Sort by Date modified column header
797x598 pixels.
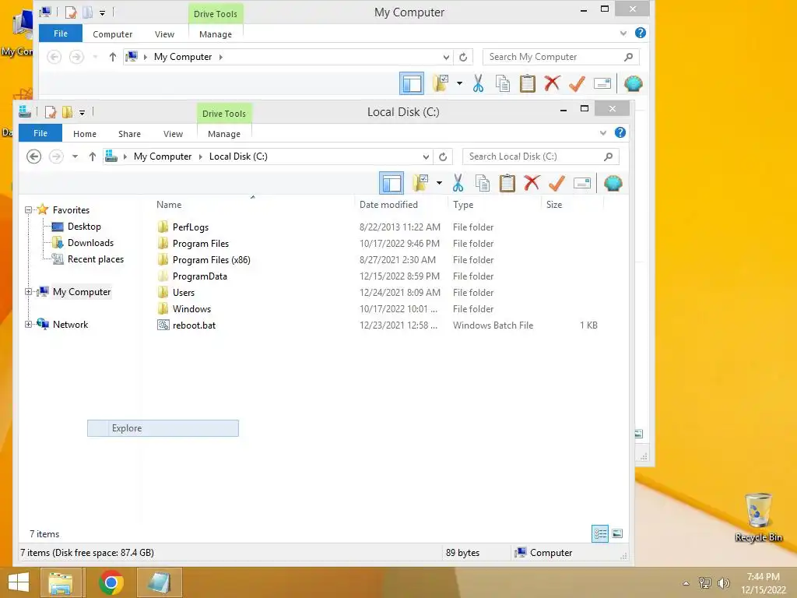coord(388,205)
